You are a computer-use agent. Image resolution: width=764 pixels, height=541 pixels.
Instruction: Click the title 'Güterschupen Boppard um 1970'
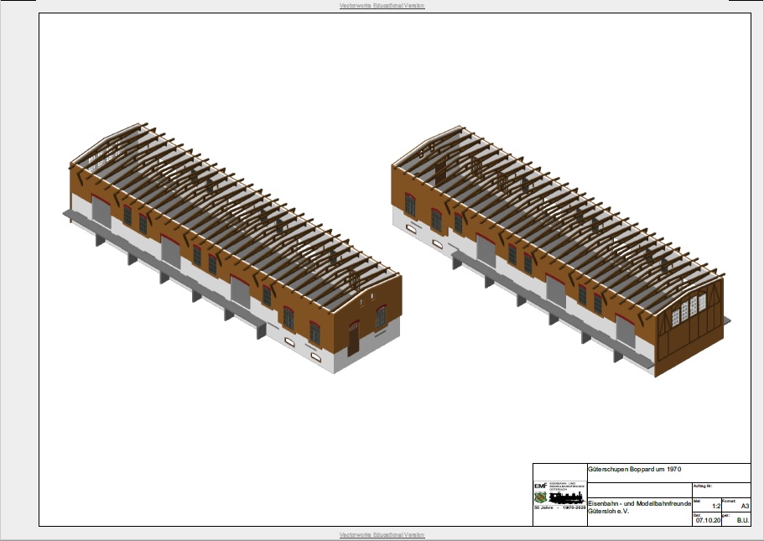(x=634, y=470)
